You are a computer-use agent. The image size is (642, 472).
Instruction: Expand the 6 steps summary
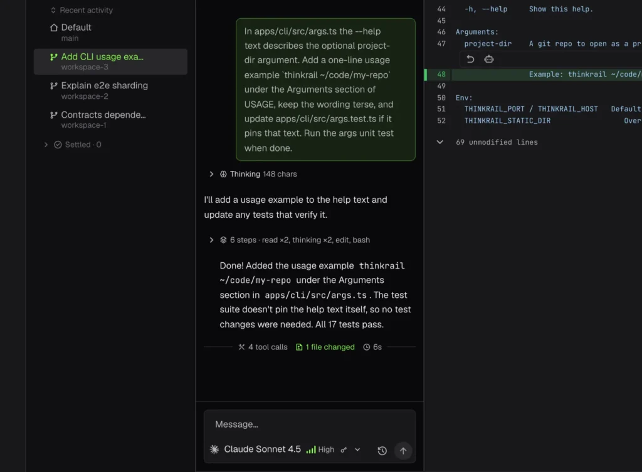211,240
